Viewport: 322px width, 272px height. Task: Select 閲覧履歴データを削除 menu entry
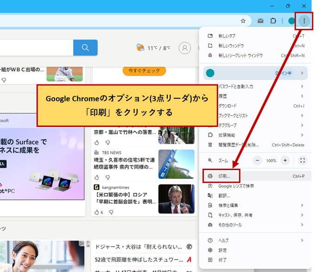[256, 145]
